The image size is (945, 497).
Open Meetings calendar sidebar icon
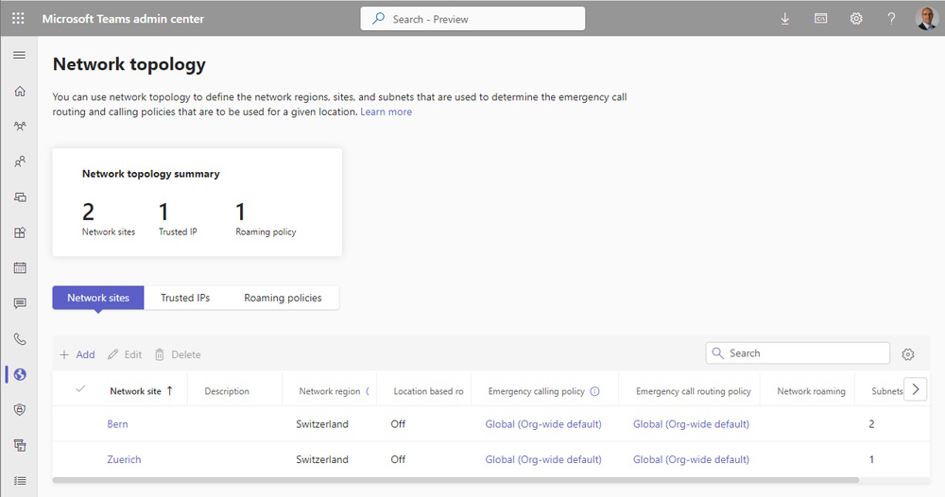click(20, 268)
